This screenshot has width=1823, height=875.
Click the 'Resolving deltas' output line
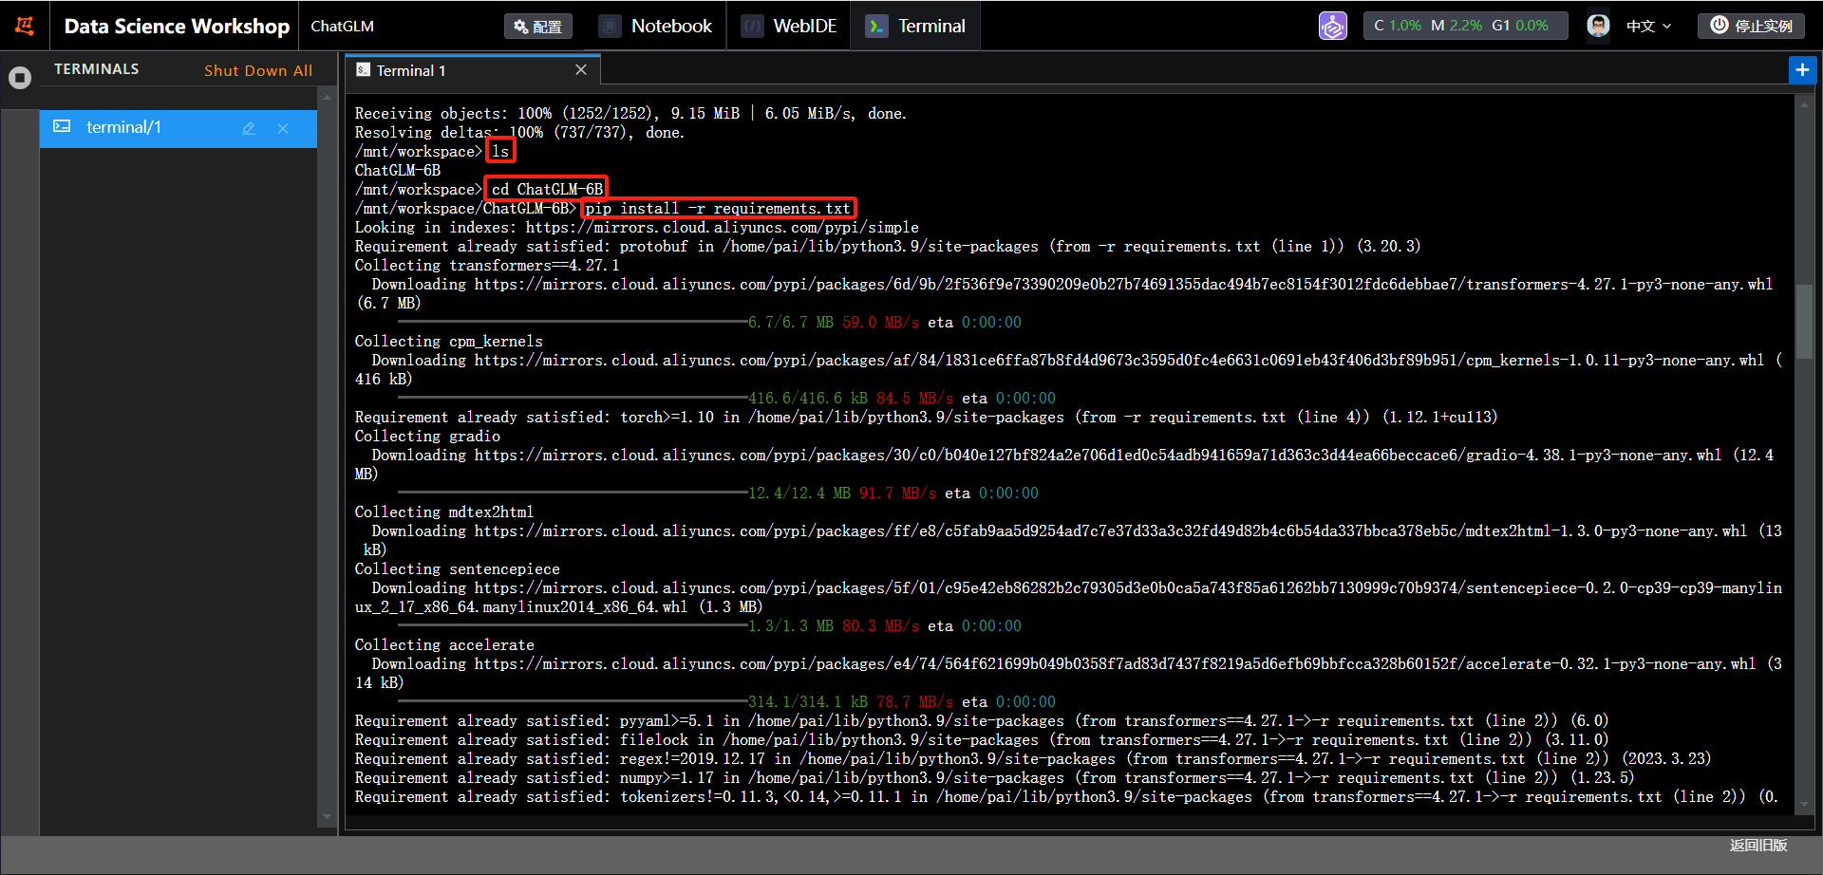[x=519, y=133]
